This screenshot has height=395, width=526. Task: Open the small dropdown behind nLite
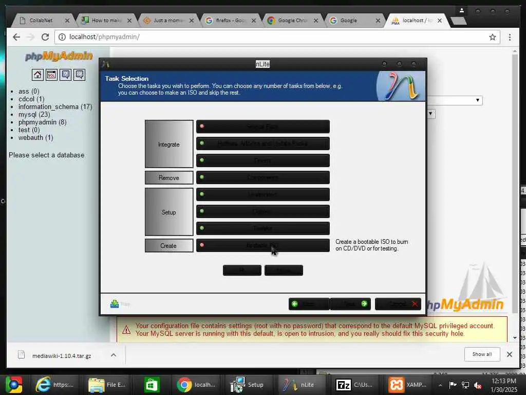click(x=431, y=114)
